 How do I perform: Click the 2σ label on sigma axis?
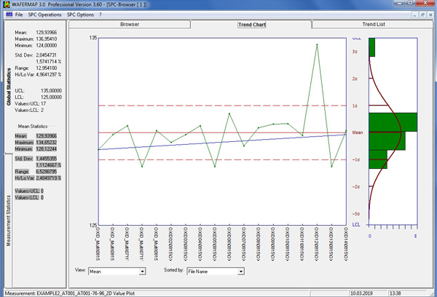[355, 79]
